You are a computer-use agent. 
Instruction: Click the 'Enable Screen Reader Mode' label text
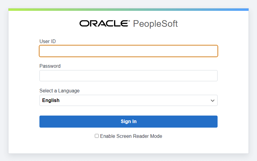tap(131, 136)
